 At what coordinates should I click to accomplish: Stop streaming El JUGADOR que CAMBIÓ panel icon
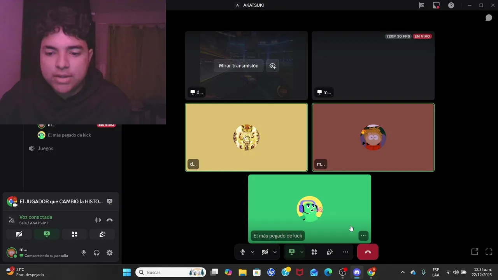point(110,201)
